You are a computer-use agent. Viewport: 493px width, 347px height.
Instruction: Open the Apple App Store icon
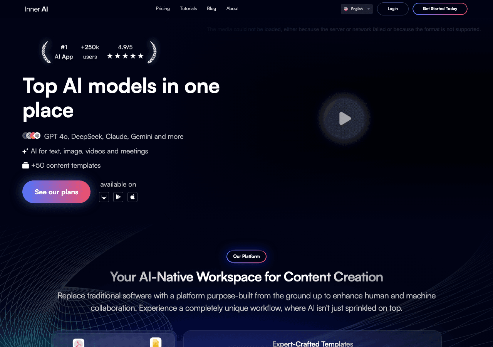click(x=132, y=197)
